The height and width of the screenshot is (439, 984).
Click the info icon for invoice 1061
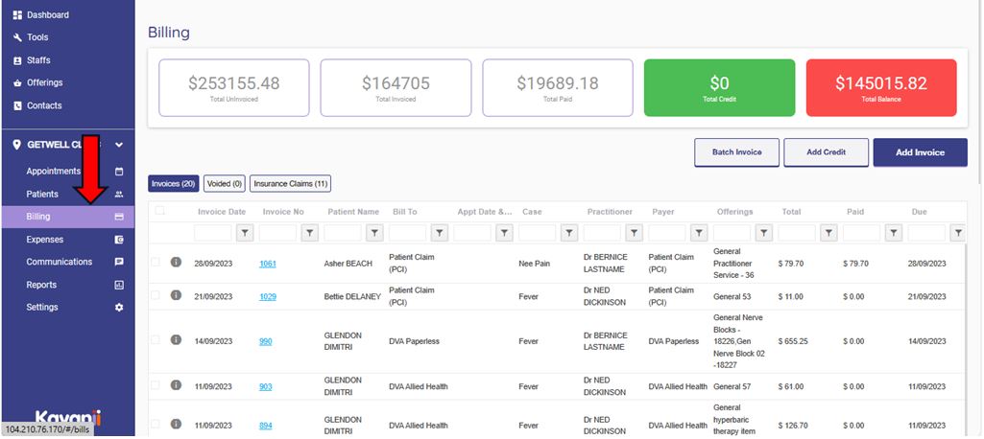click(176, 263)
